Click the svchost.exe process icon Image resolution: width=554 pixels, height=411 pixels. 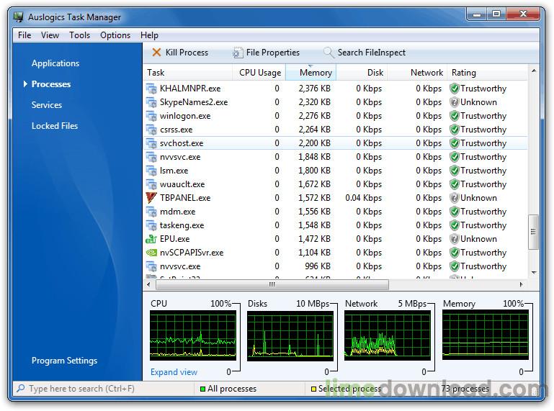coord(151,143)
